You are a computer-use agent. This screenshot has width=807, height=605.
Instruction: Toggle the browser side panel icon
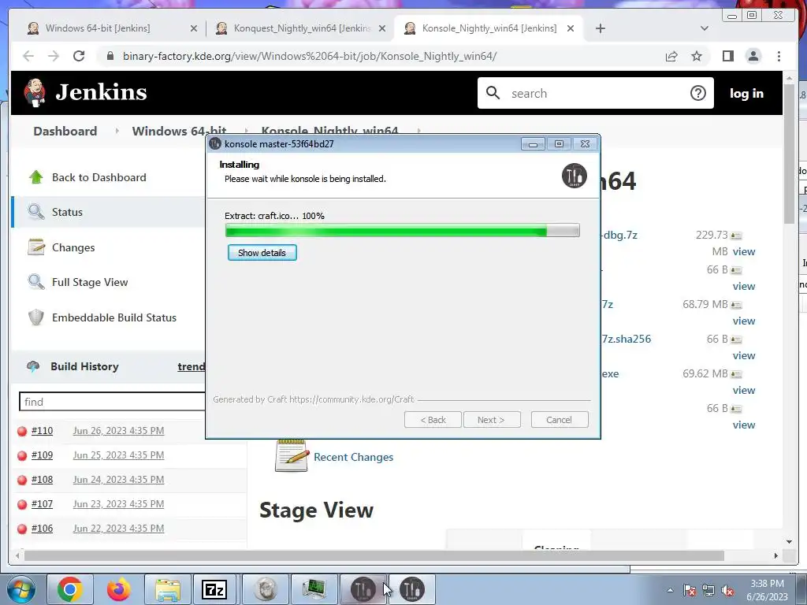tap(727, 56)
